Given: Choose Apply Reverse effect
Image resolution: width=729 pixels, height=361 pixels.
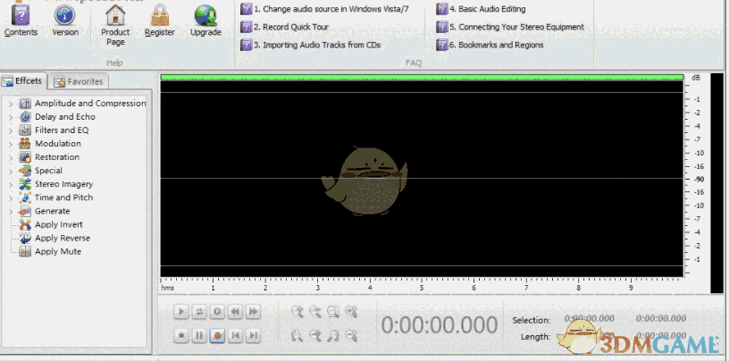Looking at the screenshot, I should pos(63,239).
